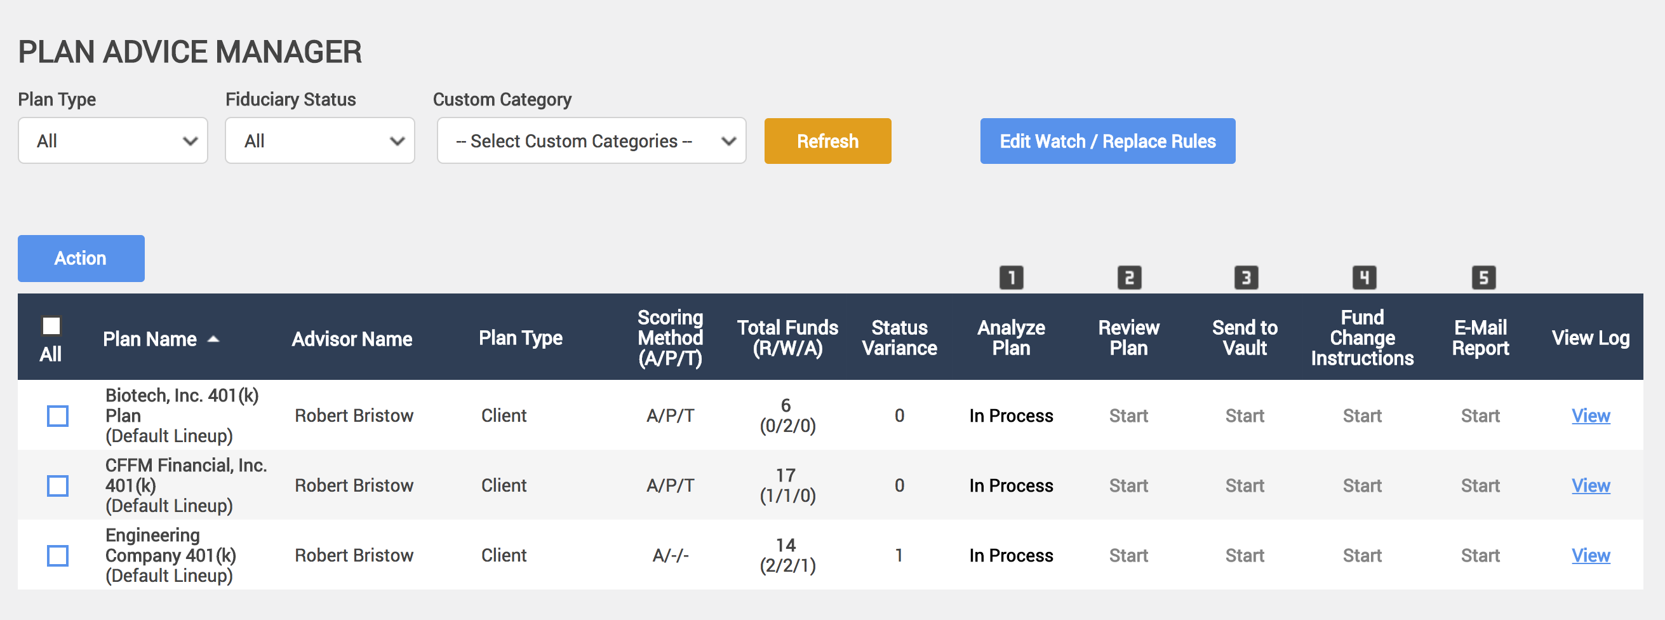Click the step 3 badge above Send to Vault
Viewport: 1665px width, 620px height.
point(1244,278)
